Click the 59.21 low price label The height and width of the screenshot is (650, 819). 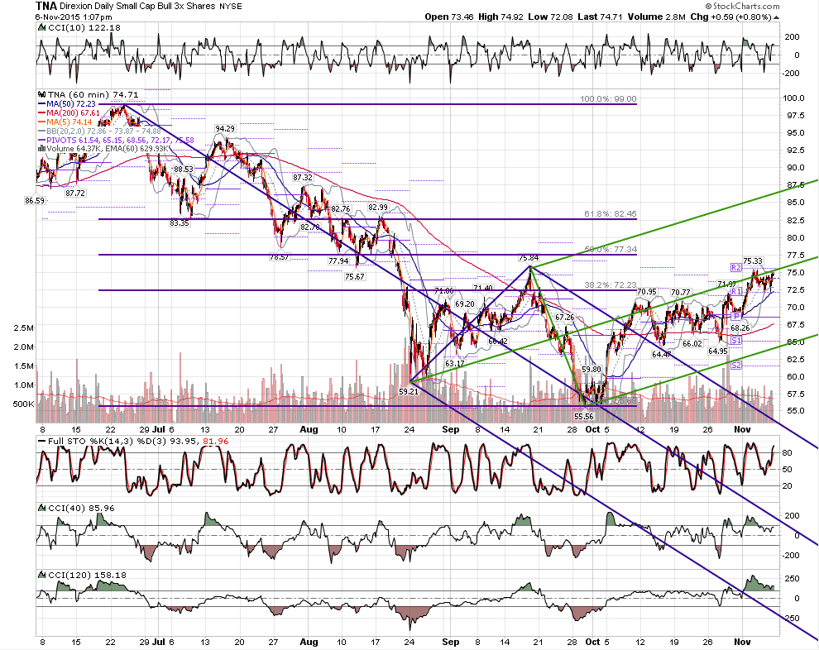coord(409,391)
